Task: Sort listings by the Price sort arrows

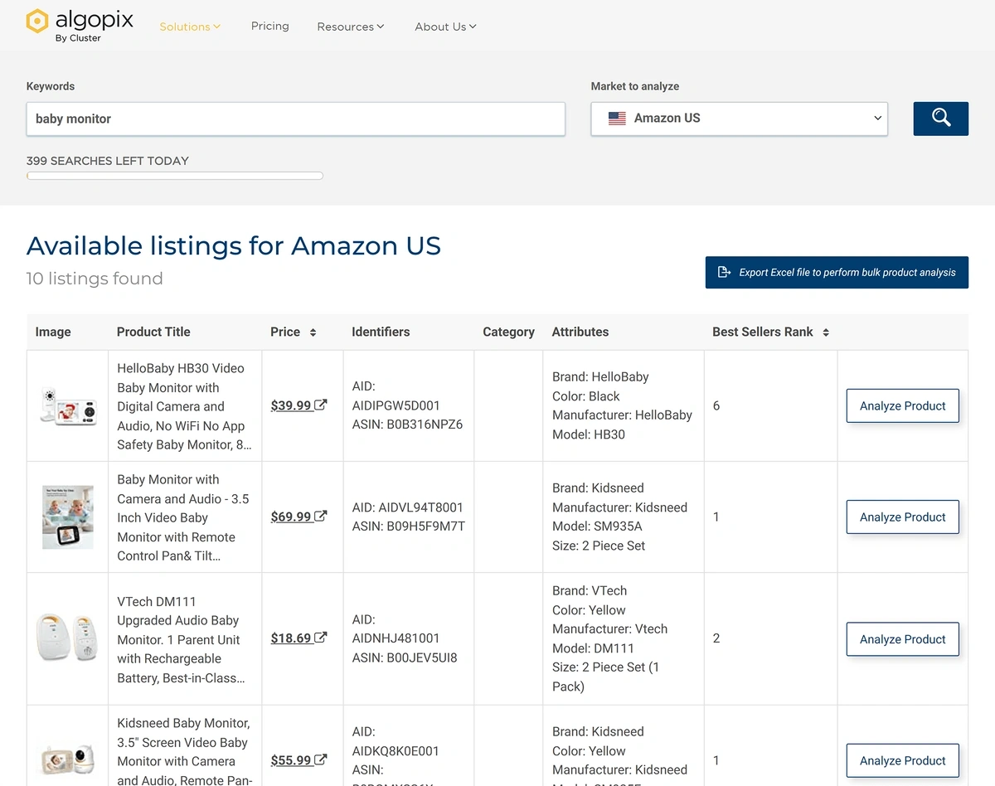Action: click(x=313, y=332)
